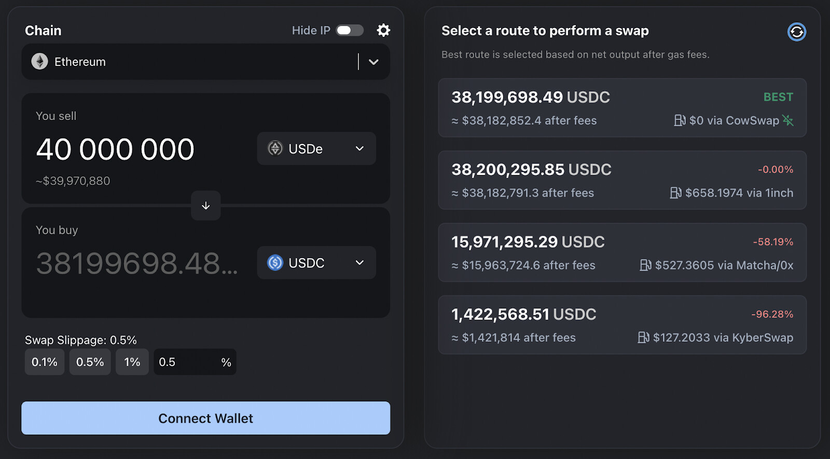This screenshot has height=459, width=830.
Task: Select the Matcha/0x route option
Action: pyautogui.click(x=622, y=253)
